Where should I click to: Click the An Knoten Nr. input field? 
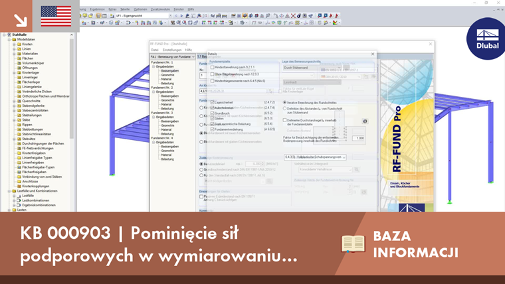click(233, 92)
